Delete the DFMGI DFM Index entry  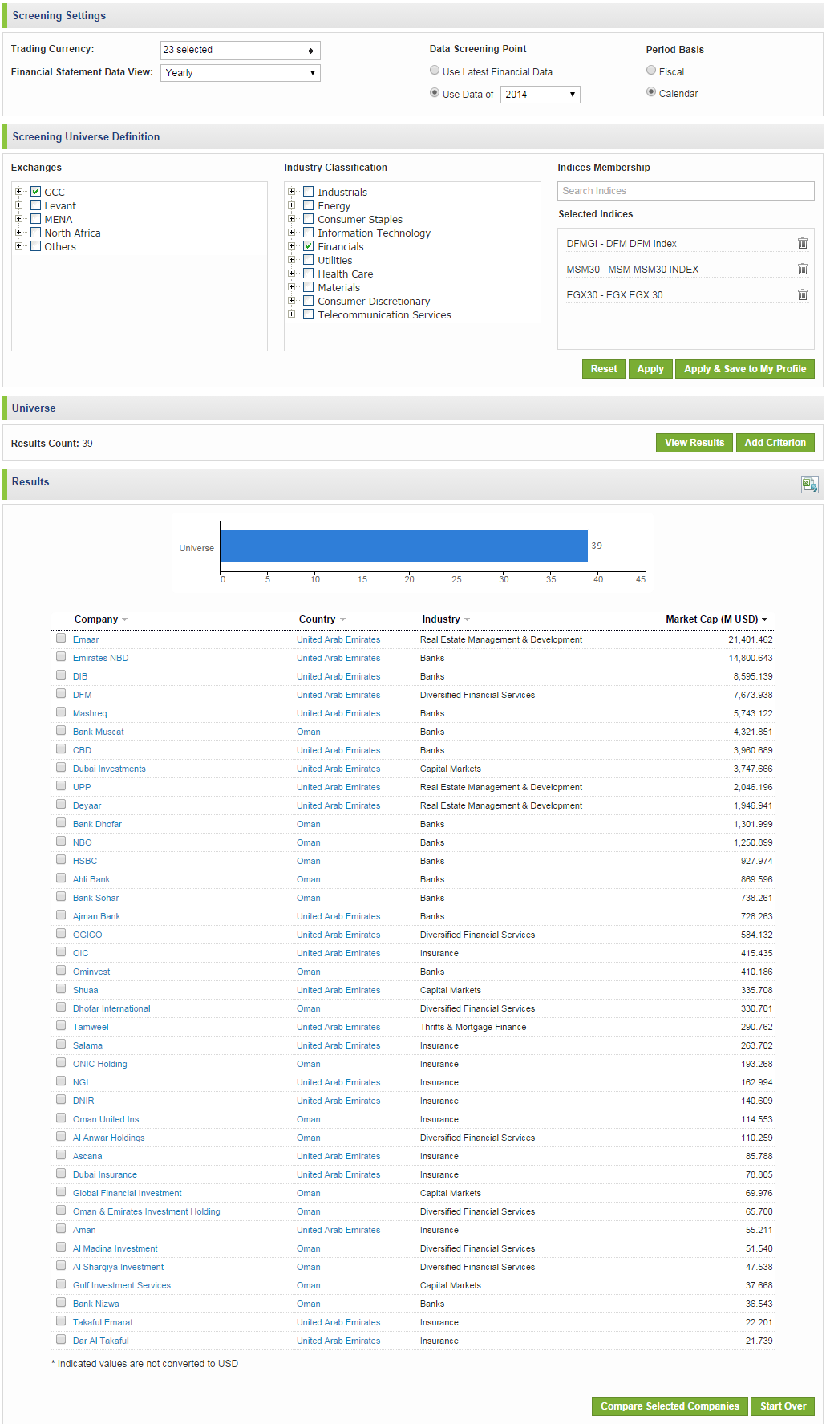(802, 243)
